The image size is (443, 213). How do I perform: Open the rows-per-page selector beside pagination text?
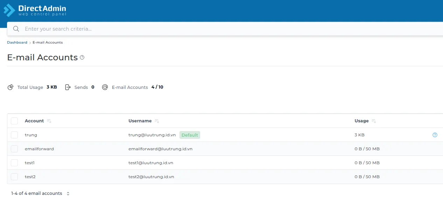click(x=68, y=193)
